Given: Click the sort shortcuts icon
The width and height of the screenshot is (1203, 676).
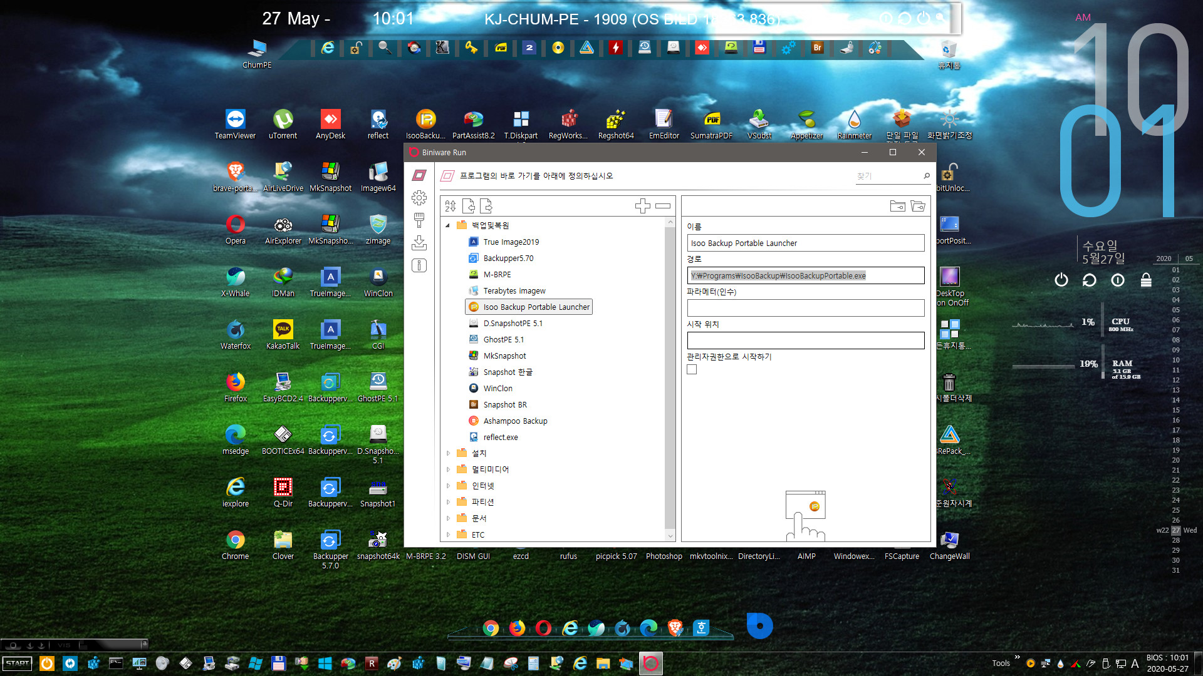Looking at the screenshot, I should (x=450, y=206).
